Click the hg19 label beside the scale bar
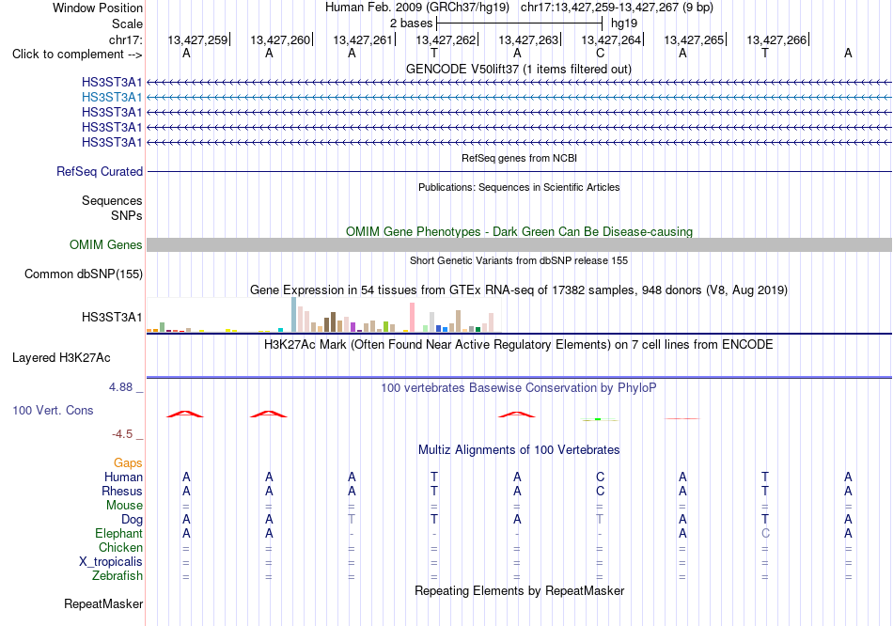The width and height of the screenshot is (893, 626). pos(623,23)
